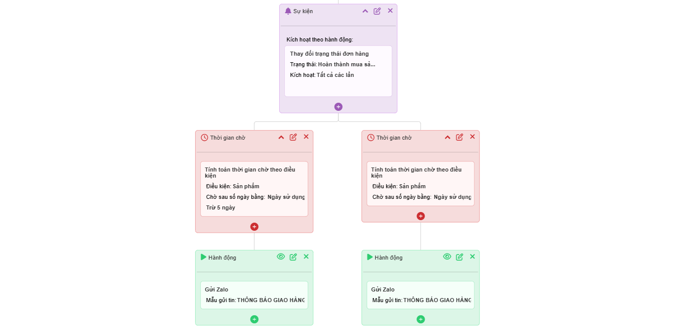Remove the right Thời gian chờ node
Image resolution: width=676 pixels, height=336 pixels.
click(x=472, y=137)
